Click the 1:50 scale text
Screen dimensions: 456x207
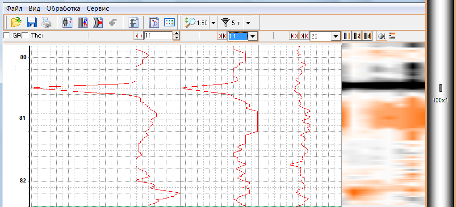pos(202,23)
